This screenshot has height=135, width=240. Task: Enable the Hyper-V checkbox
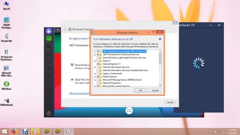point(98,61)
